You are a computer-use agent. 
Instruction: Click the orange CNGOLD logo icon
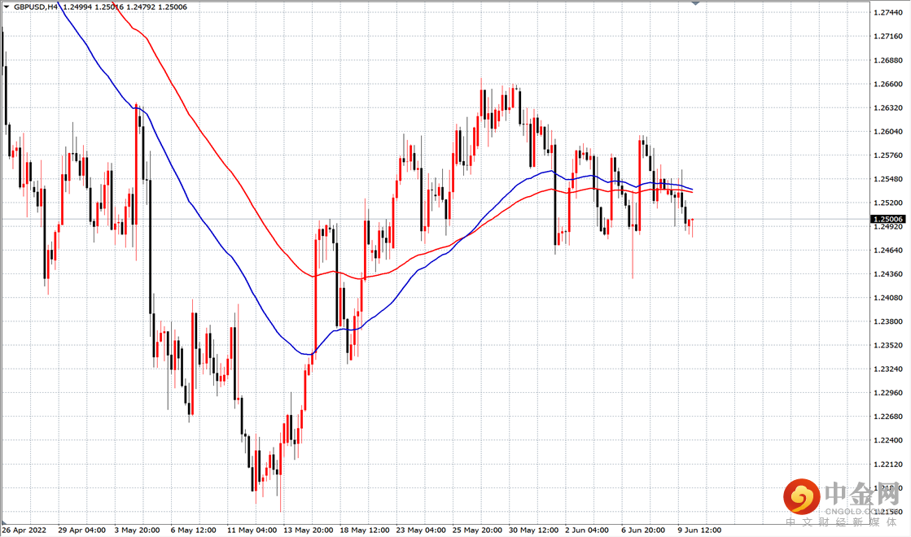pos(801,497)
